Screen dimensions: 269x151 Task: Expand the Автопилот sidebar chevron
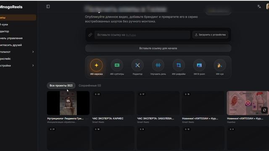click(x=33, y=52)
